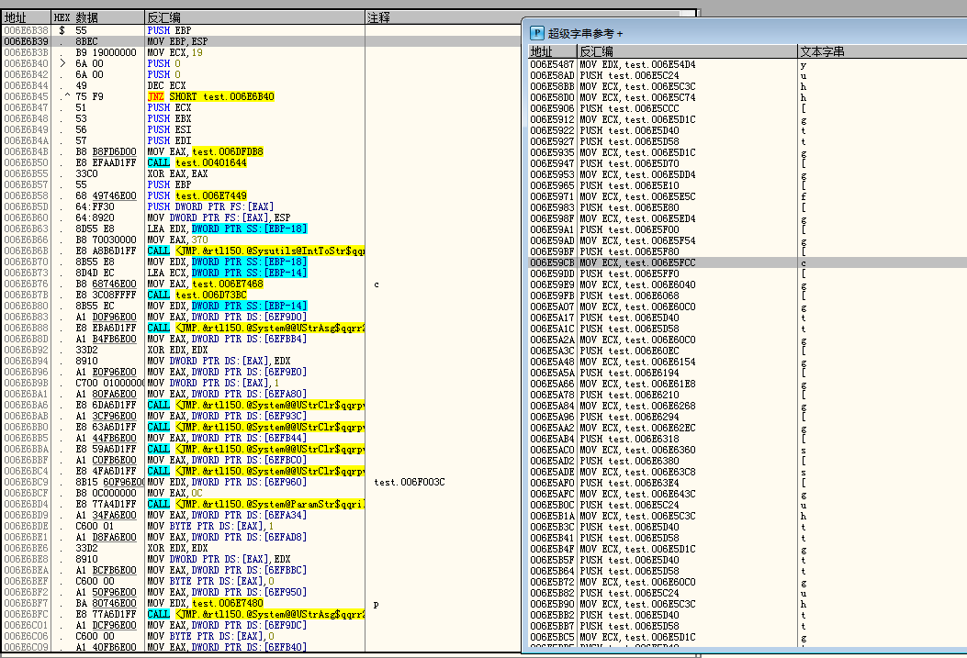Click 反汇编 header in the string reference window
The height and width of the screenshot is (658, 967).
(595, 52)
